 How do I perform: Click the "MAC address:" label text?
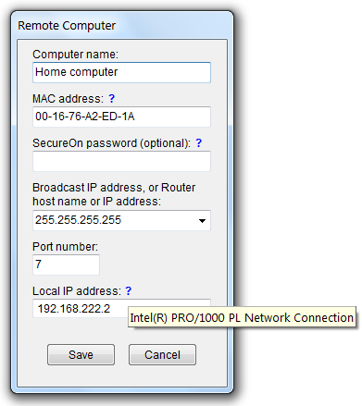pos(68,99)
